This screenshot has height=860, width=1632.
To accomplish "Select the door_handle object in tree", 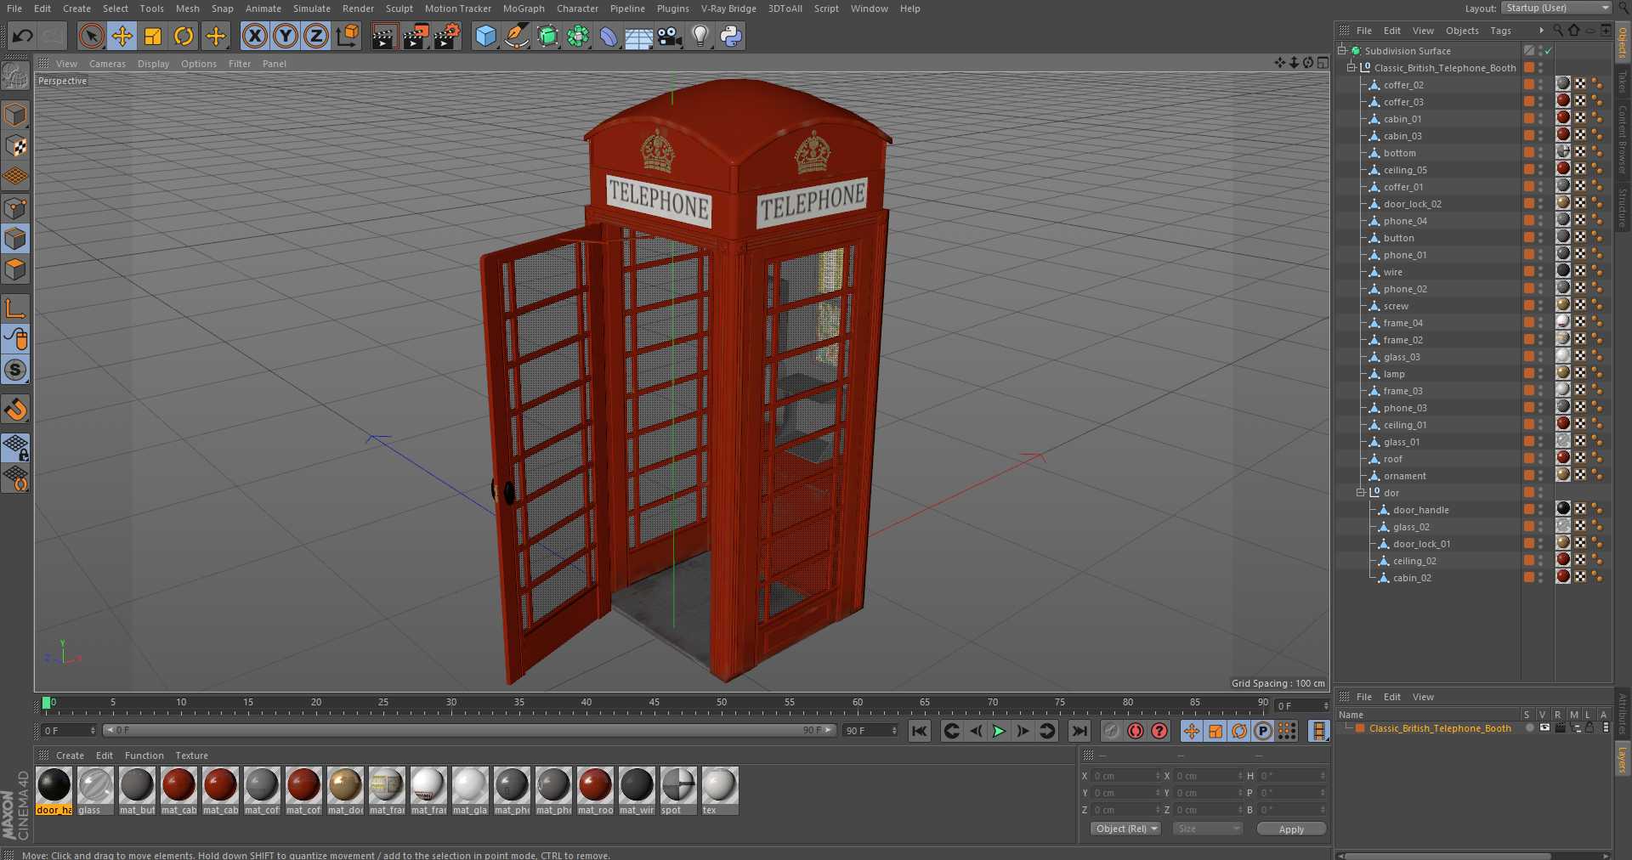I will pyautogui.click(x=1421, y=510).
